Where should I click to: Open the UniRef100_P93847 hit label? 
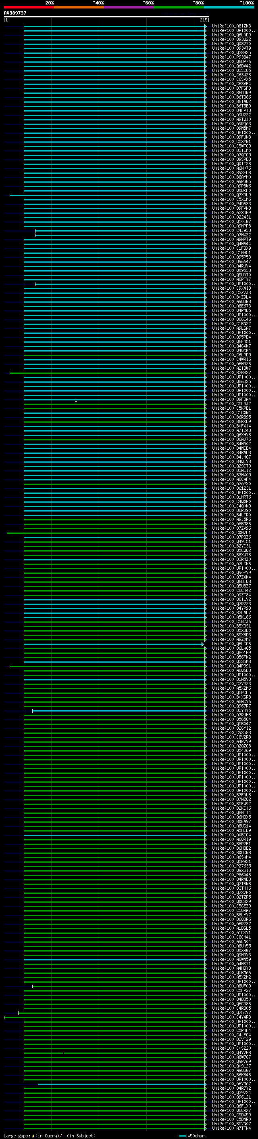coord(231,57)
